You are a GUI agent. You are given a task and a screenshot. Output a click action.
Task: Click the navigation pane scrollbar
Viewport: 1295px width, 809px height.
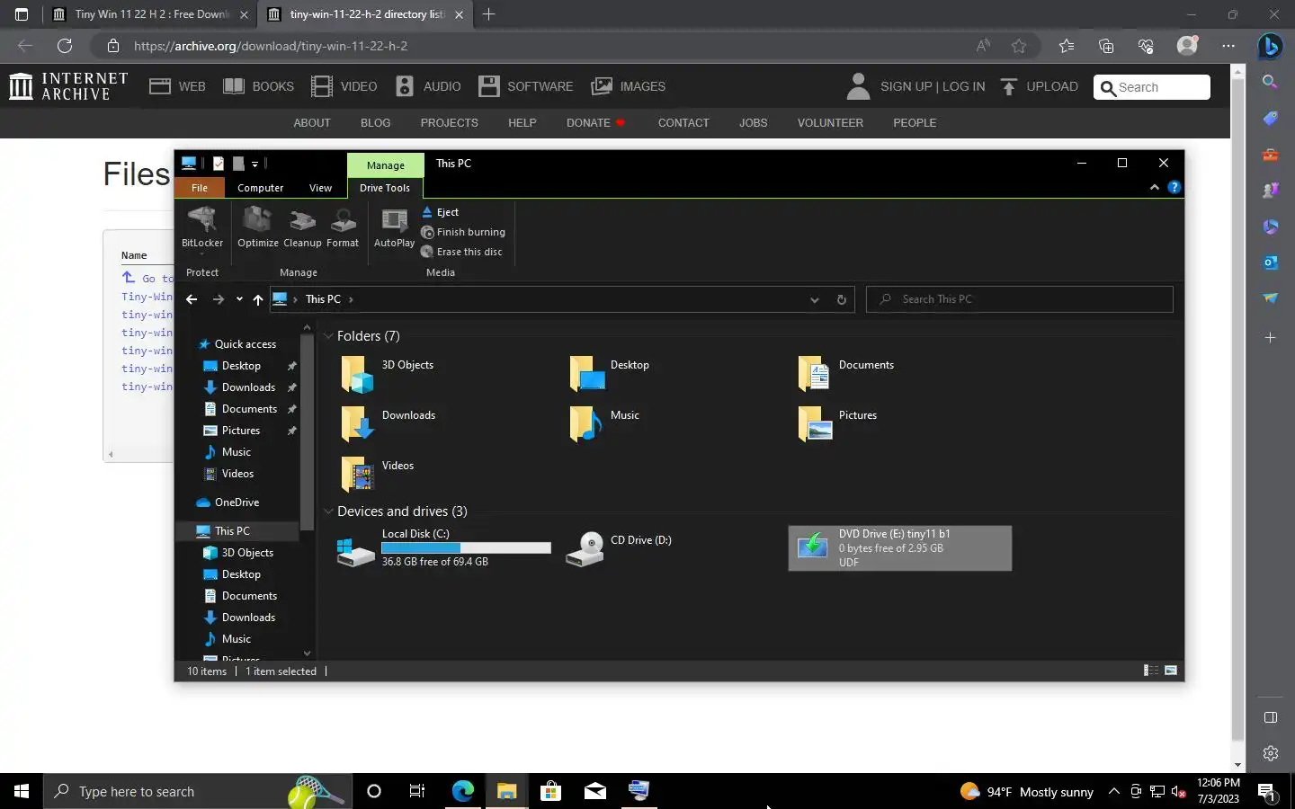[307, 431]
